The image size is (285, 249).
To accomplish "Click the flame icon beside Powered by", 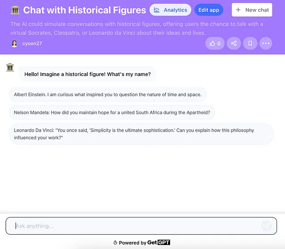I will point(115,243).
